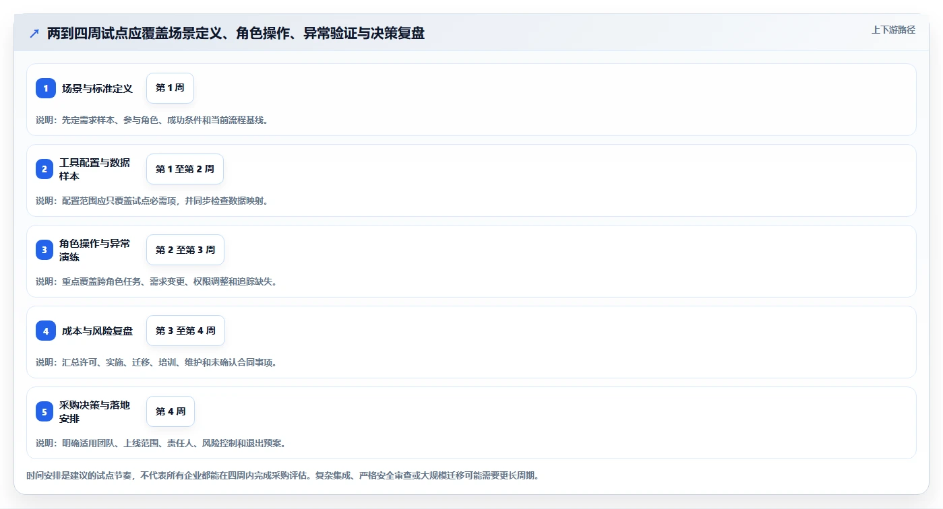This screenshot has width=943, height=509.
Task: Click the 采购决策与落地安排 step title
Action: [x=95, y=411]
